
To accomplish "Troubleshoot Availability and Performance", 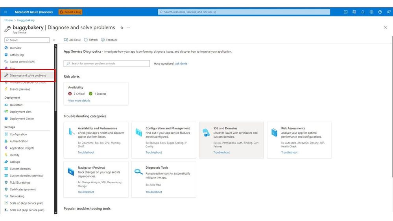I will pos(86,152).
